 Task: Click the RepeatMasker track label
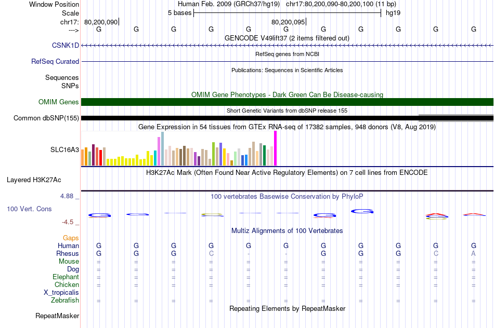57,316
